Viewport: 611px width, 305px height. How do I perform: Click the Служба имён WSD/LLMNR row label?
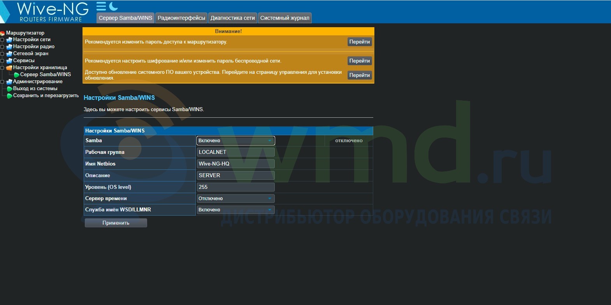tap(118, 210)
